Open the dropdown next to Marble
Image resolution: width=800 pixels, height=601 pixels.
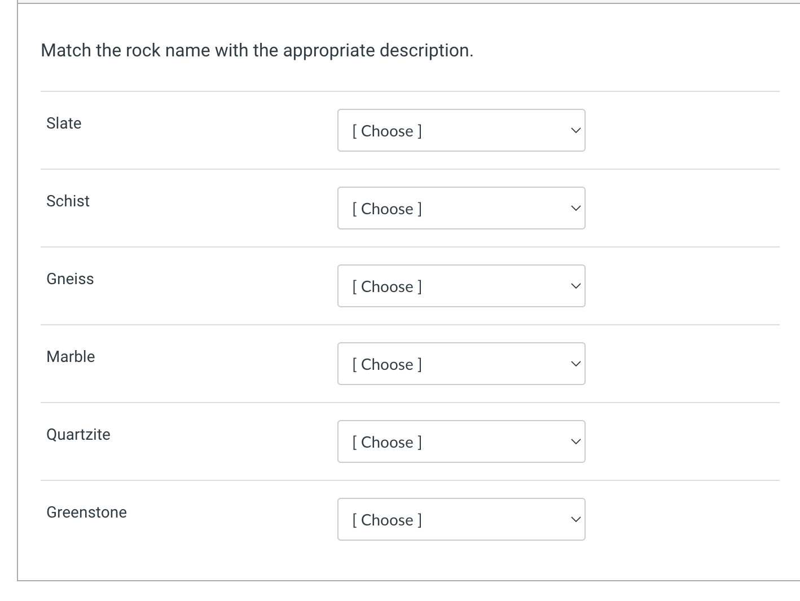point(461,364)
